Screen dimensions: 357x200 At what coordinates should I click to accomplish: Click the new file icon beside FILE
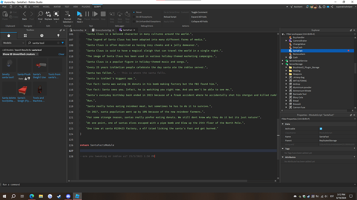[11, 7]
